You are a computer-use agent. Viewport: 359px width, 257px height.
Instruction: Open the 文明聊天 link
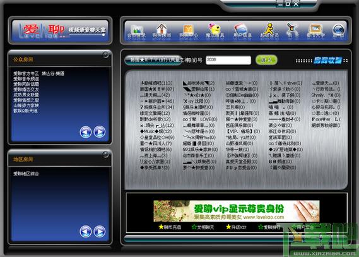(203, 227)
